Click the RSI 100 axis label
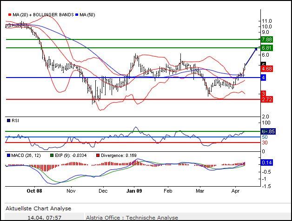292x221 pixels. (x=266, y=123)
